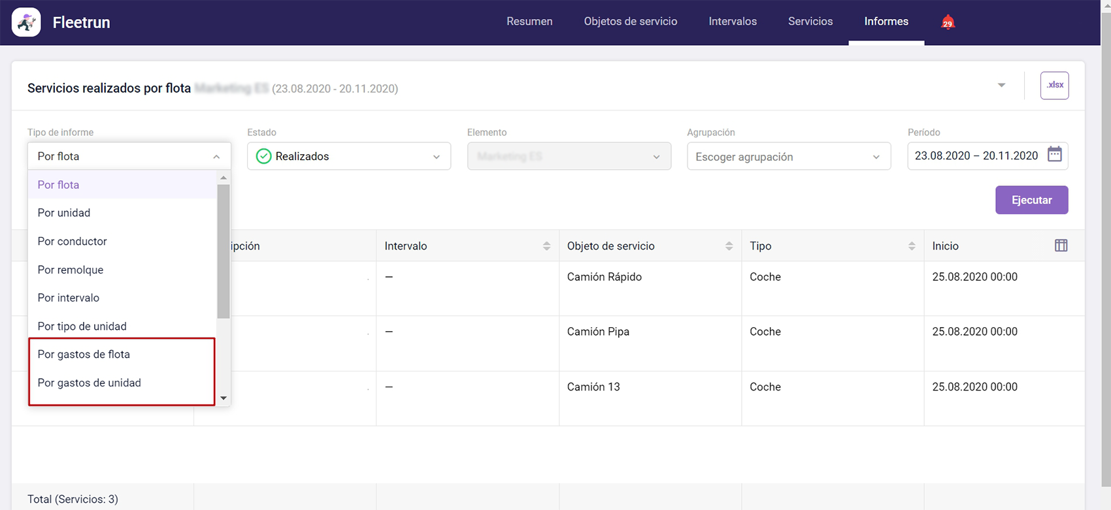
Task: Sort by the Objeto de servicio arrows
Action: pos(729,246)
